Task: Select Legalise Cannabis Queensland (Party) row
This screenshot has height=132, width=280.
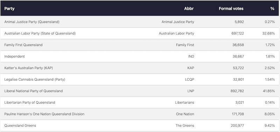Action: tap(139, 80)
